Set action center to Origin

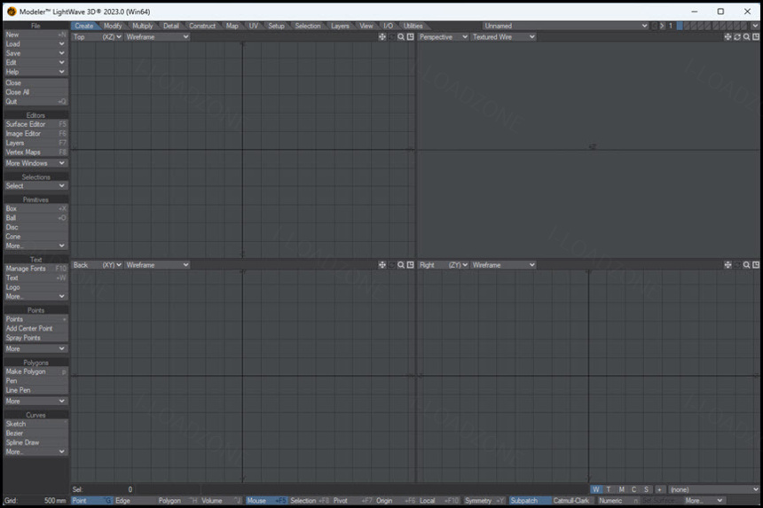pos(396,501)
